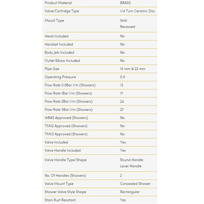Click the TMV3 Approved (Showers) label
Viewport: 204px width, 204px height.
(66, 134)
